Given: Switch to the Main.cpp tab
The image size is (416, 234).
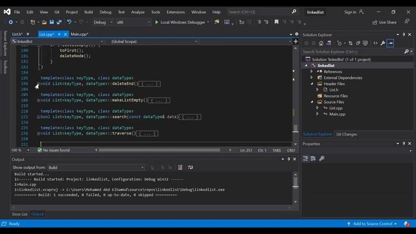Looking at the screenshot, I should click(x=79, y=34).
